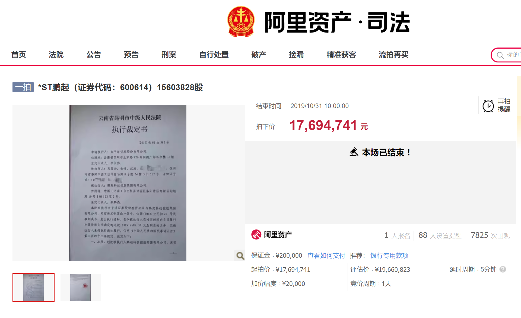This screenshot has width=521, height=318.
Task: Click the magnifier zoom icon on document image
Action: (x=240, y=256)
